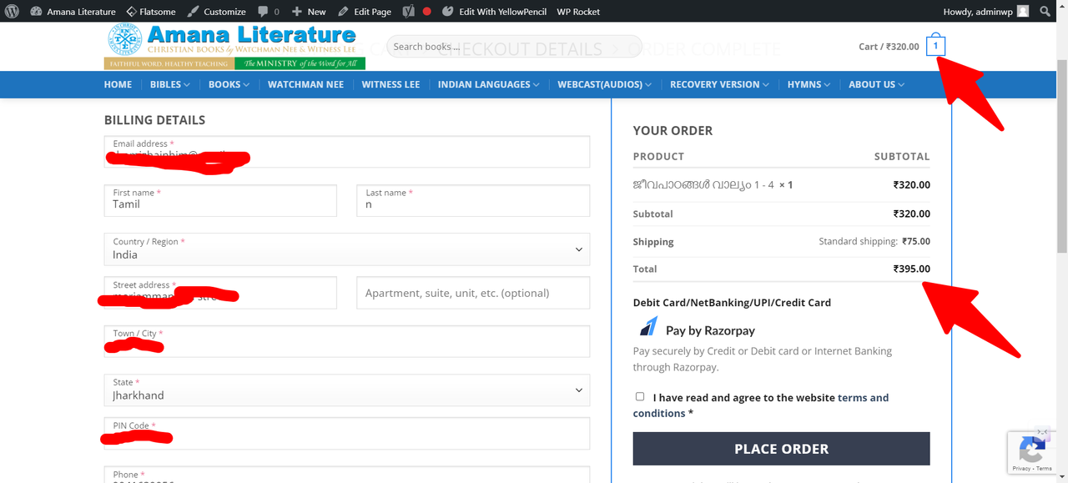Open Howdy adminwp account menu

(x=985, y=12)
